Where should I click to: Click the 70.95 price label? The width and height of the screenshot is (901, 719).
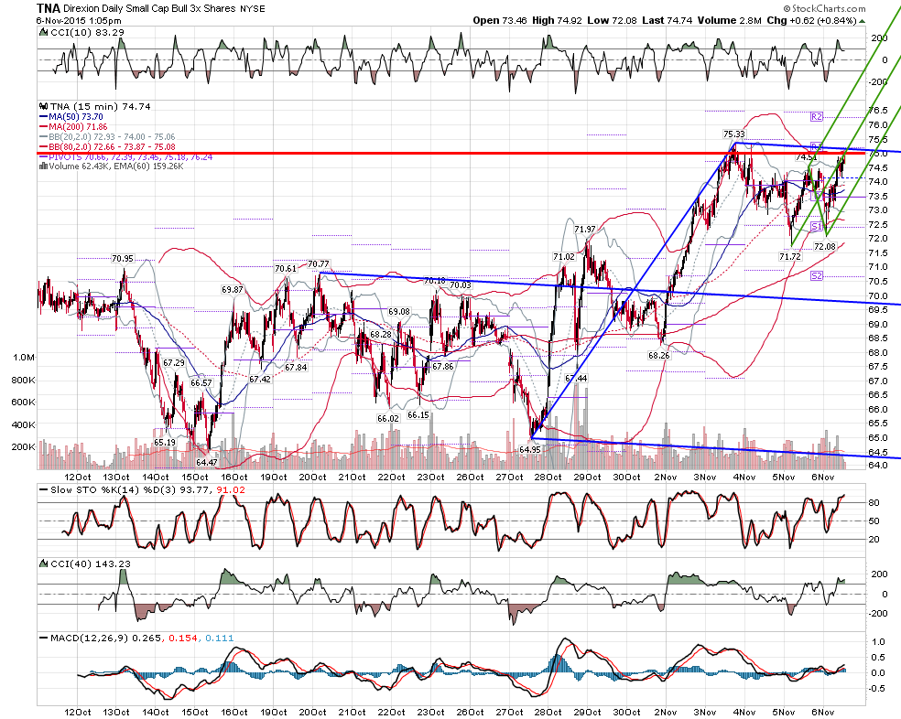(123, 259)
